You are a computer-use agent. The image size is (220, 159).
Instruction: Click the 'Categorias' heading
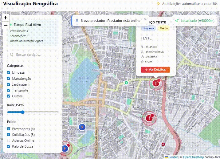click(x=15, y=66)
